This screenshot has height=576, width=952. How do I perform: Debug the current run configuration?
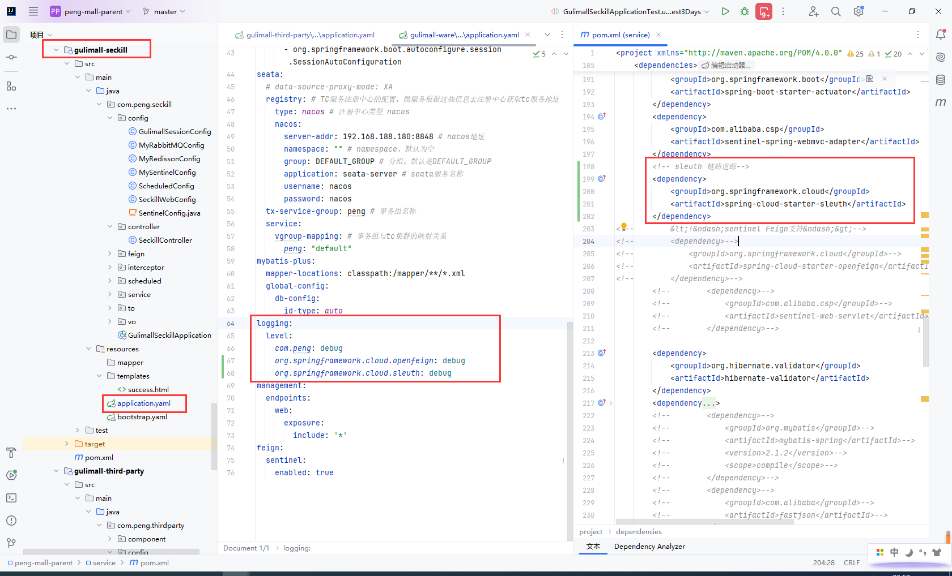tap(745, 11)
